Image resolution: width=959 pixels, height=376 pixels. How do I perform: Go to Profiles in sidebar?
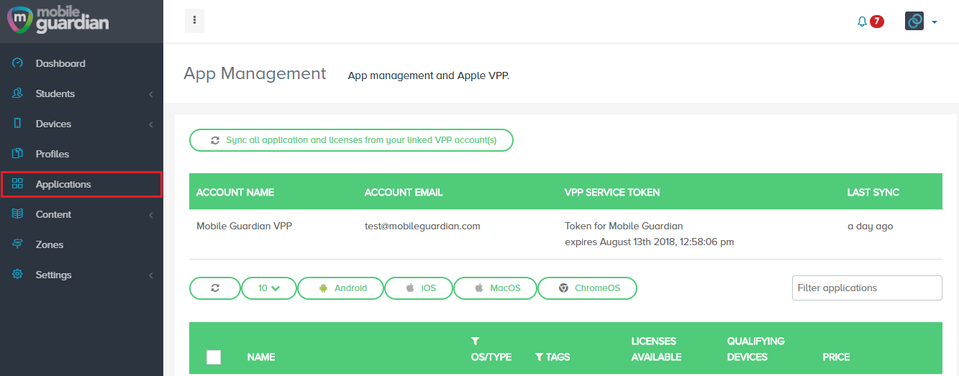81,154
